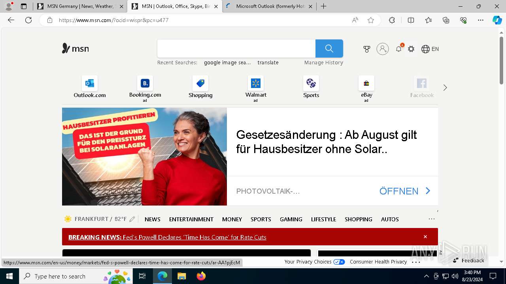Show more shortcuts with right chevron

[445, 88]
